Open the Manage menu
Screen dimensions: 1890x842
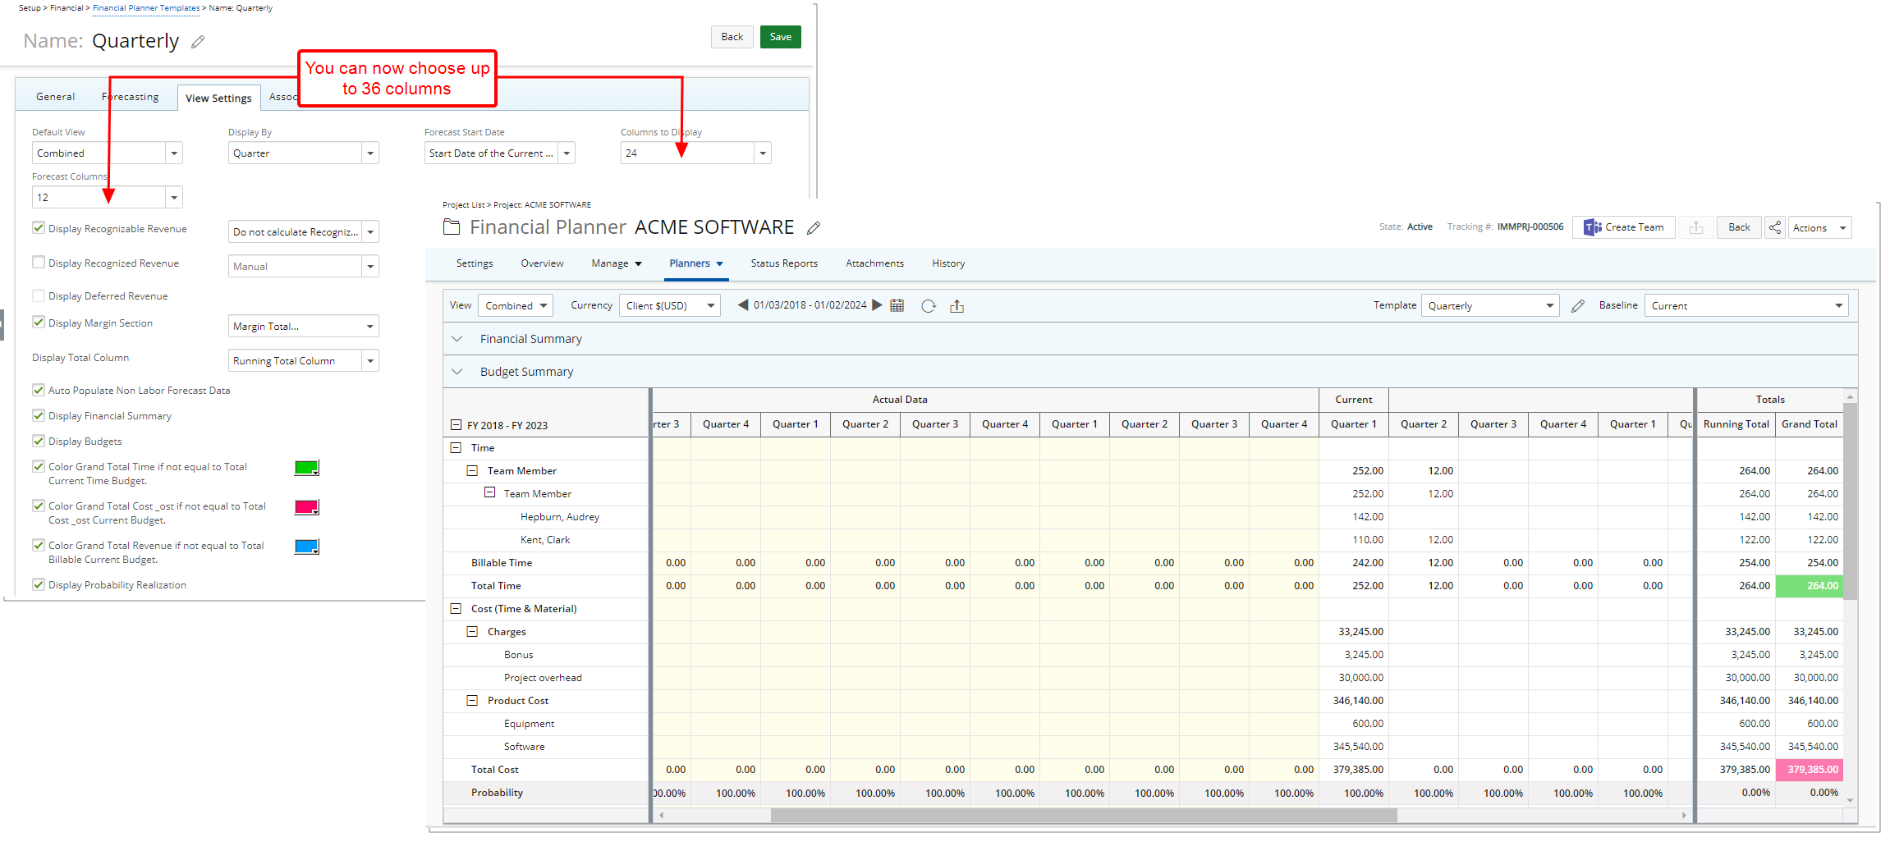tap(617, 263)
